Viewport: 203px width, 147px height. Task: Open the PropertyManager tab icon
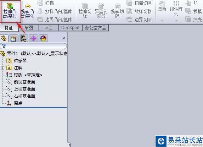pos(13,38)
